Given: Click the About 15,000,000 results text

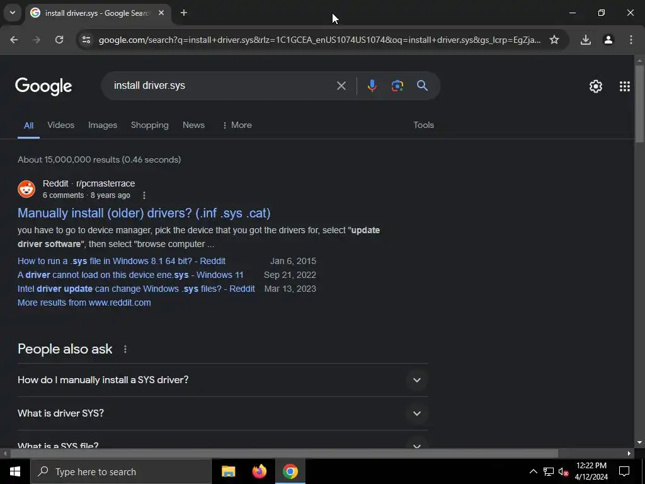Looking at the screenshot, I should coord(99,159).
